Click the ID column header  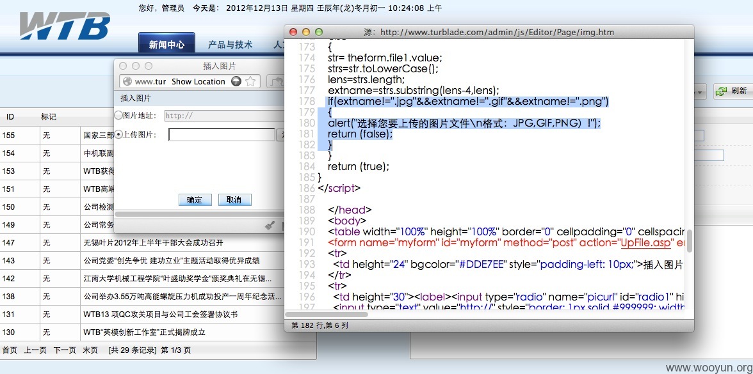point(10,117)
